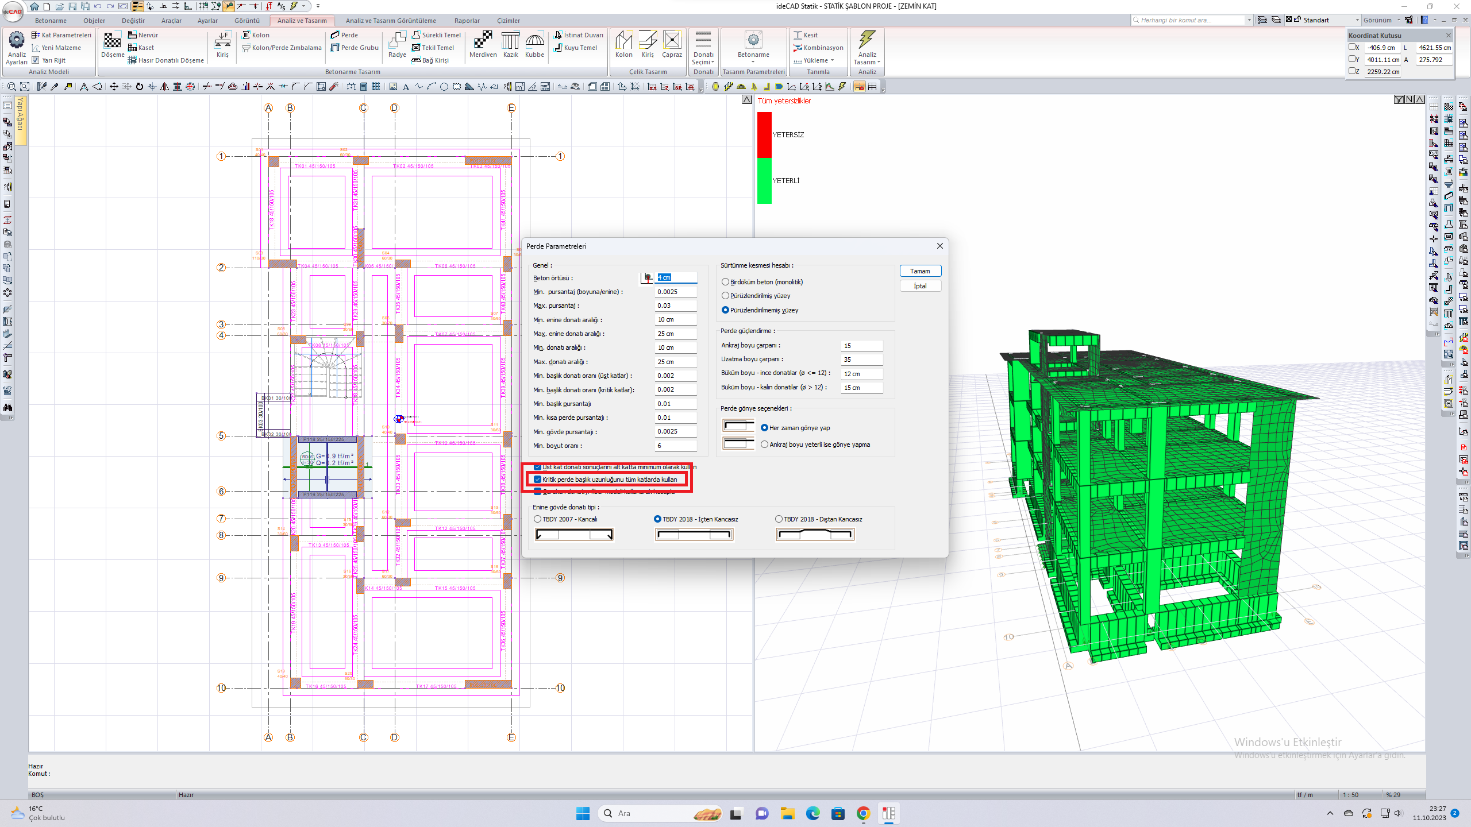Open Google Chrome from taskbar
Image resolution: width=1471 pixels, height=827 pixels.
coord(863,813)
